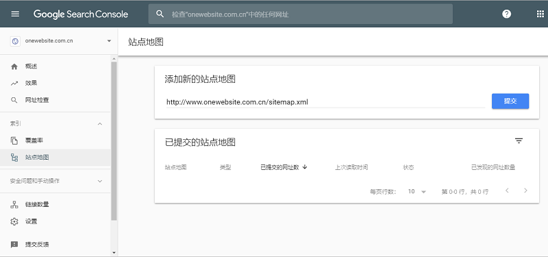Open the Google apps grid icon

[x=540, y=14]
